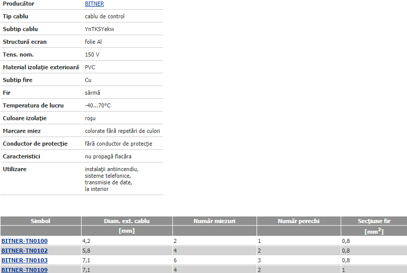Select the 'transmisie de date,' usage line
Screen dimensions: 407x273
pyautogui.click(x=109, y=182)
